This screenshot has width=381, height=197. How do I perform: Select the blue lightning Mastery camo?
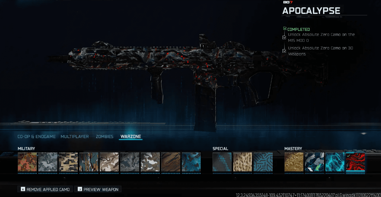(x=335, y=162)
